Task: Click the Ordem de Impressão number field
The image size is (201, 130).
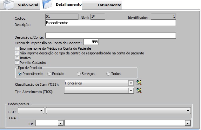Action: point(91,42)
